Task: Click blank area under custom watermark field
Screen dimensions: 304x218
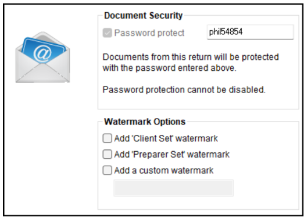Action: (x=198, y=203)
